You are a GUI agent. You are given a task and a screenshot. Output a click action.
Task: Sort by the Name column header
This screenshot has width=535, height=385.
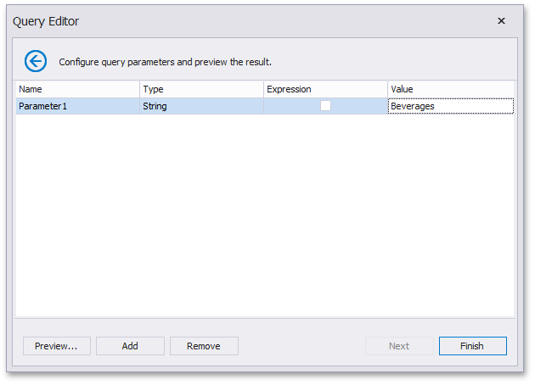[x=77, y=89]
